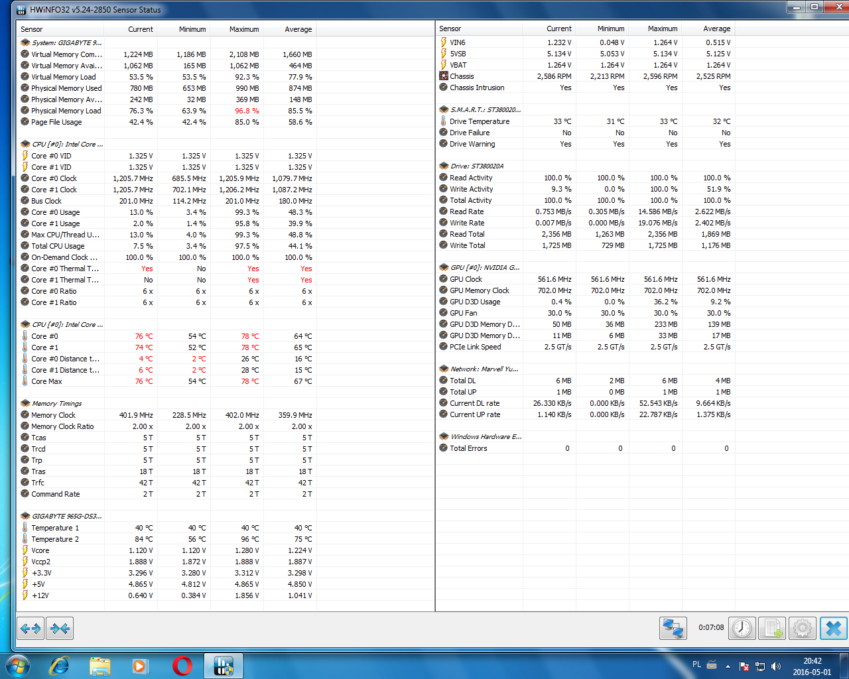The width and height of the screenshot is (849, 679).
Task: Select the Command Rate row
Action: coord(168,494)
